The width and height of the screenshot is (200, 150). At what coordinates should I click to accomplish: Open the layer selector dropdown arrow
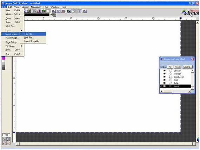[51, 15]
